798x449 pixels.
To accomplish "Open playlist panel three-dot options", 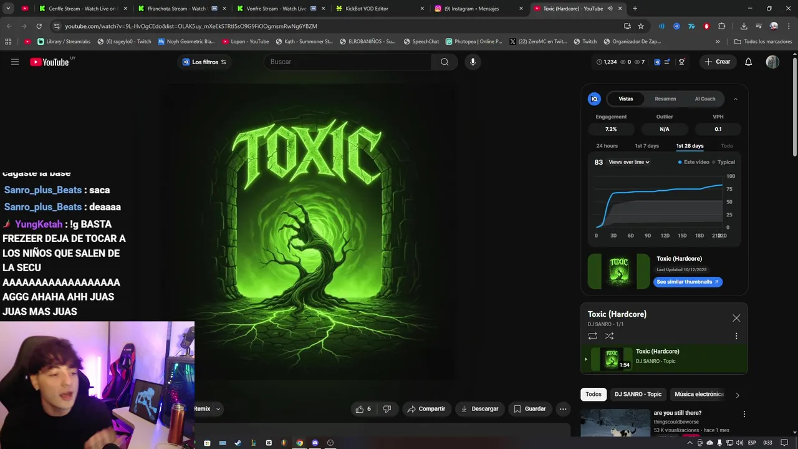I will coord(736,336).
